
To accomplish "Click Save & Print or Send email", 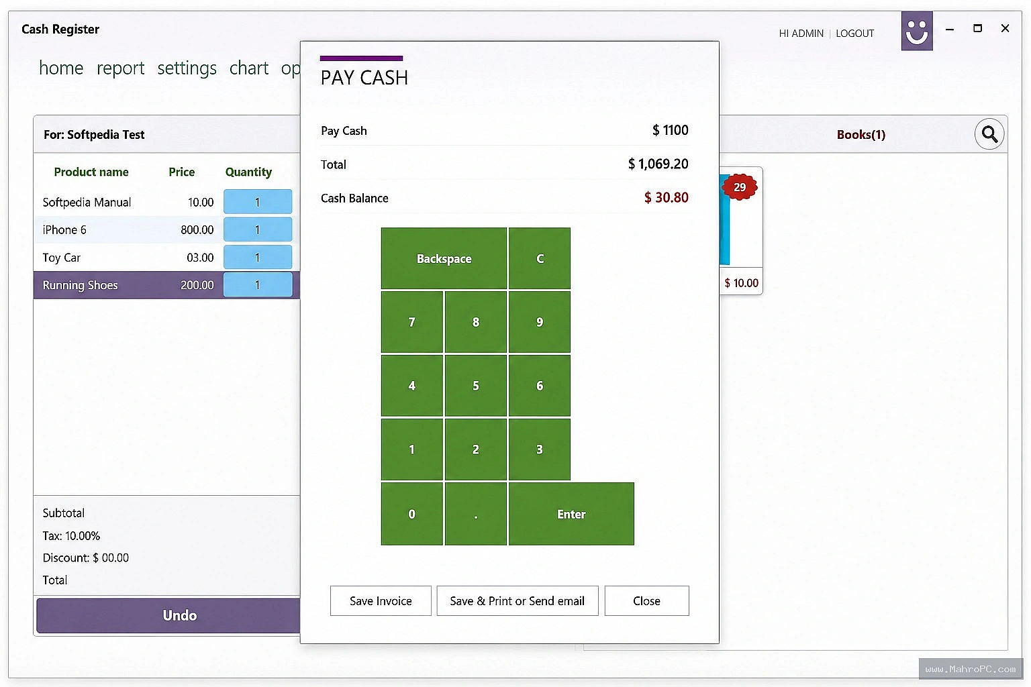I will click(518, 601).
